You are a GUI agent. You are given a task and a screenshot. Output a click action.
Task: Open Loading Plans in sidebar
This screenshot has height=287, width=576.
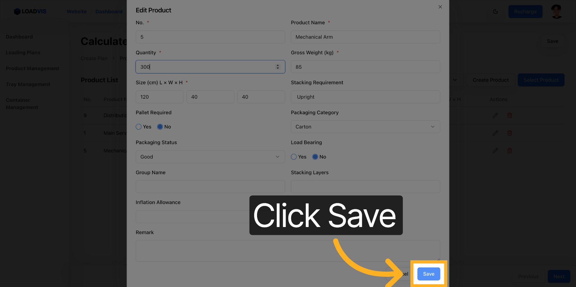23,52
